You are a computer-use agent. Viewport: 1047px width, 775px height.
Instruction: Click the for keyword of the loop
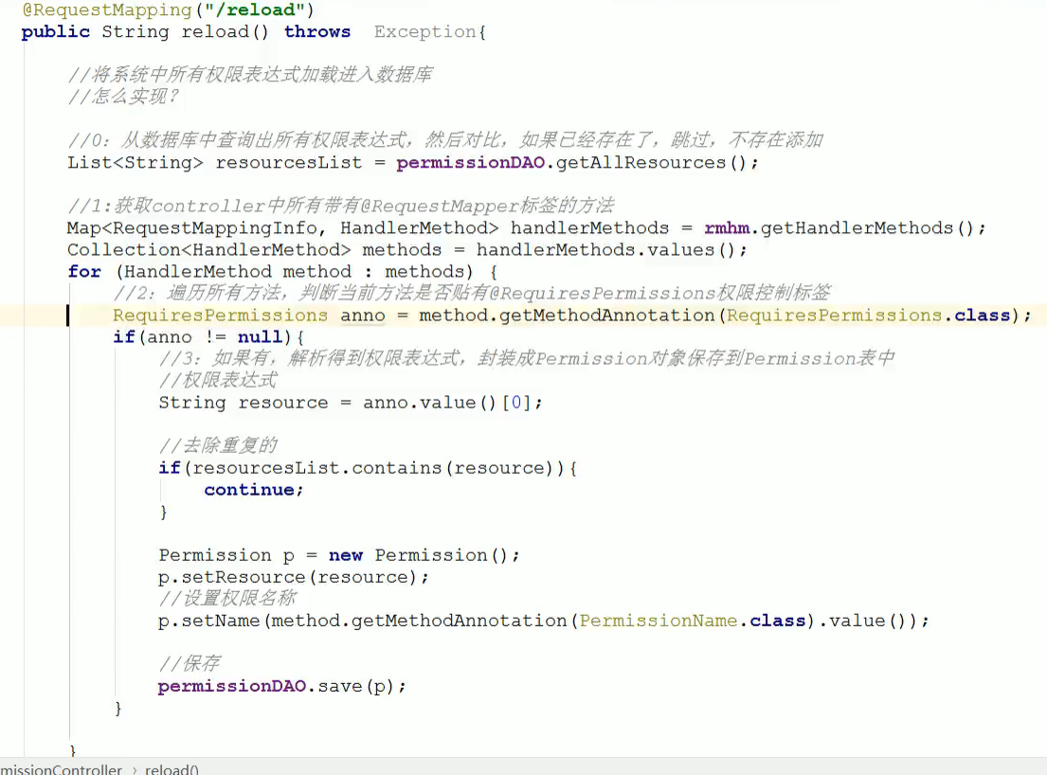(x=84, y=272)
